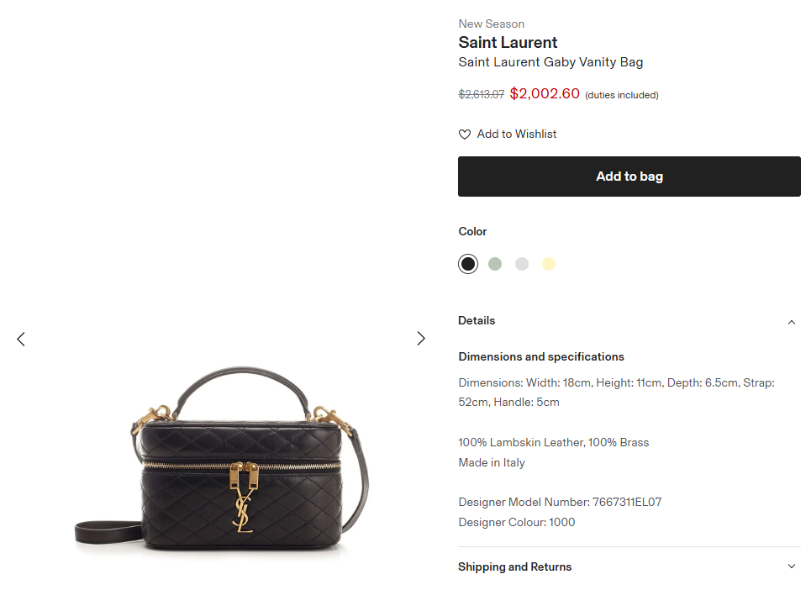Image resolution: width=811 pixels, height=606 pixels.
Task: Collapse Details using its up chevron
Action: point(791,321)
